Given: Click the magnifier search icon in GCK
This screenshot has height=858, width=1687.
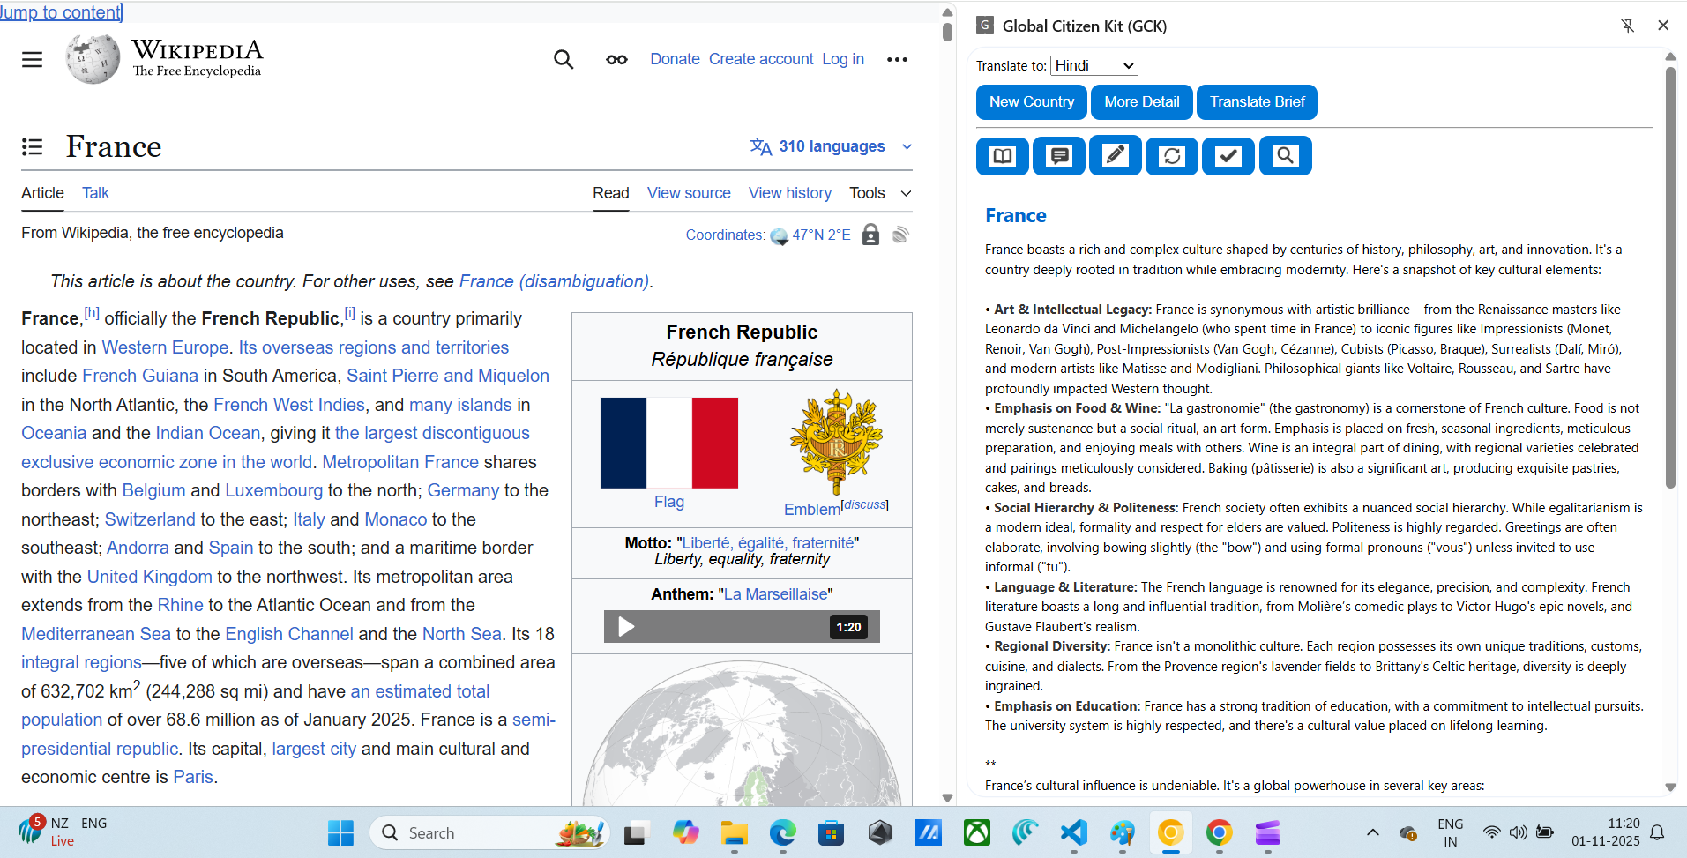Looking at the screenshot, I should point(1286,156).
